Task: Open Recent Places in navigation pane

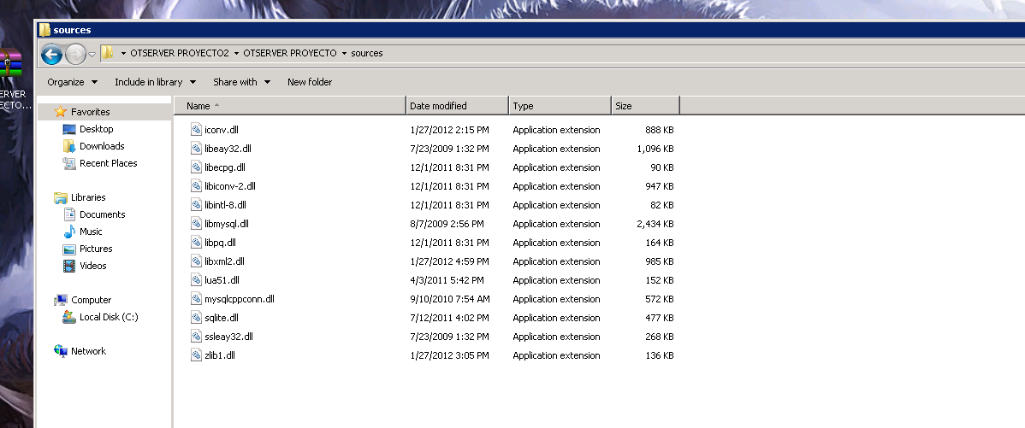Action: click(x=108, y=163)
